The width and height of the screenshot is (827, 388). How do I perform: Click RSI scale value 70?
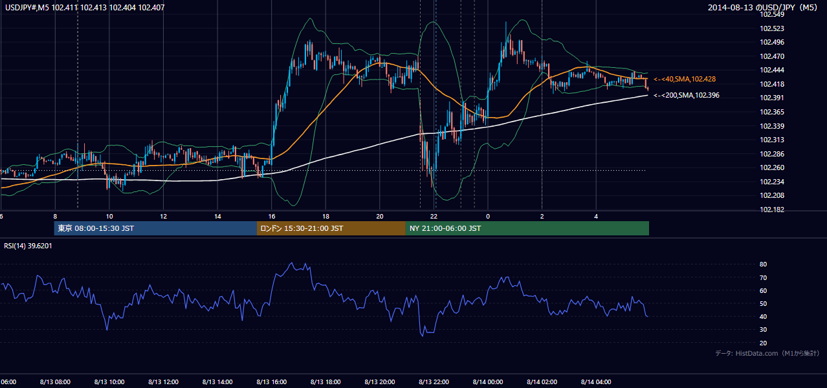point(763,277)
